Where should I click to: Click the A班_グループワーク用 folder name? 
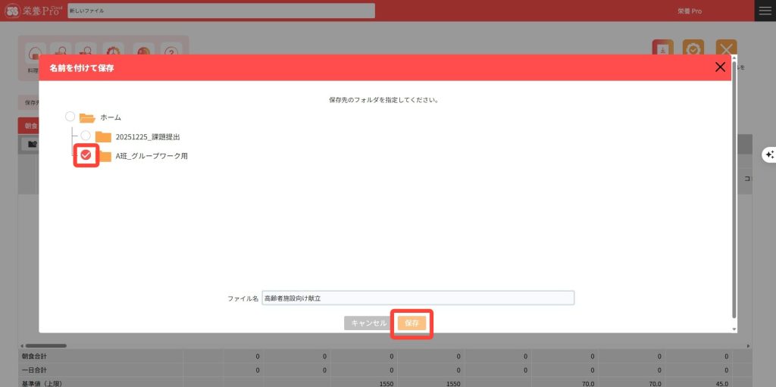(x=152, y=156)
